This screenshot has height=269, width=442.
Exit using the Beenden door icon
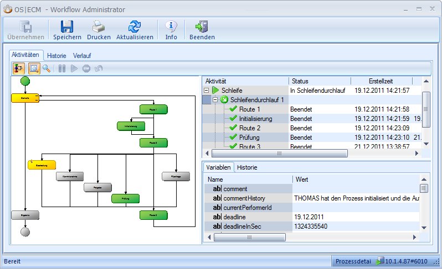202,27
